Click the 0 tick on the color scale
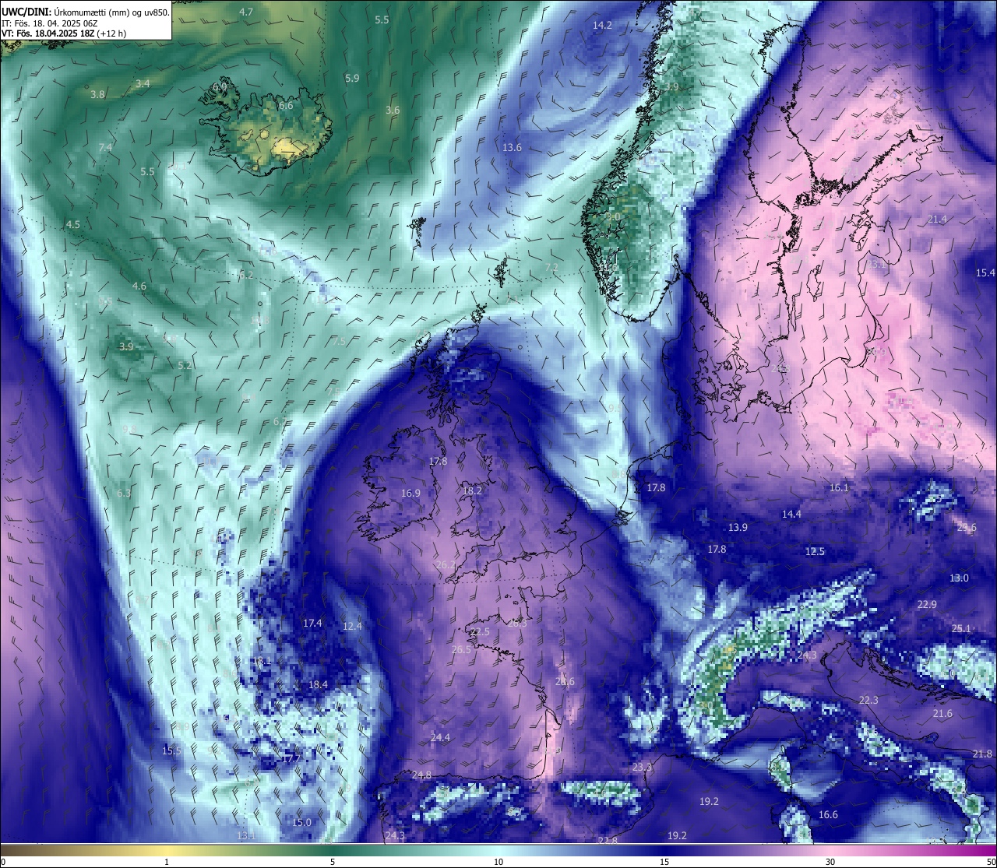Screen dimensions: 997x868 [3, 861]
